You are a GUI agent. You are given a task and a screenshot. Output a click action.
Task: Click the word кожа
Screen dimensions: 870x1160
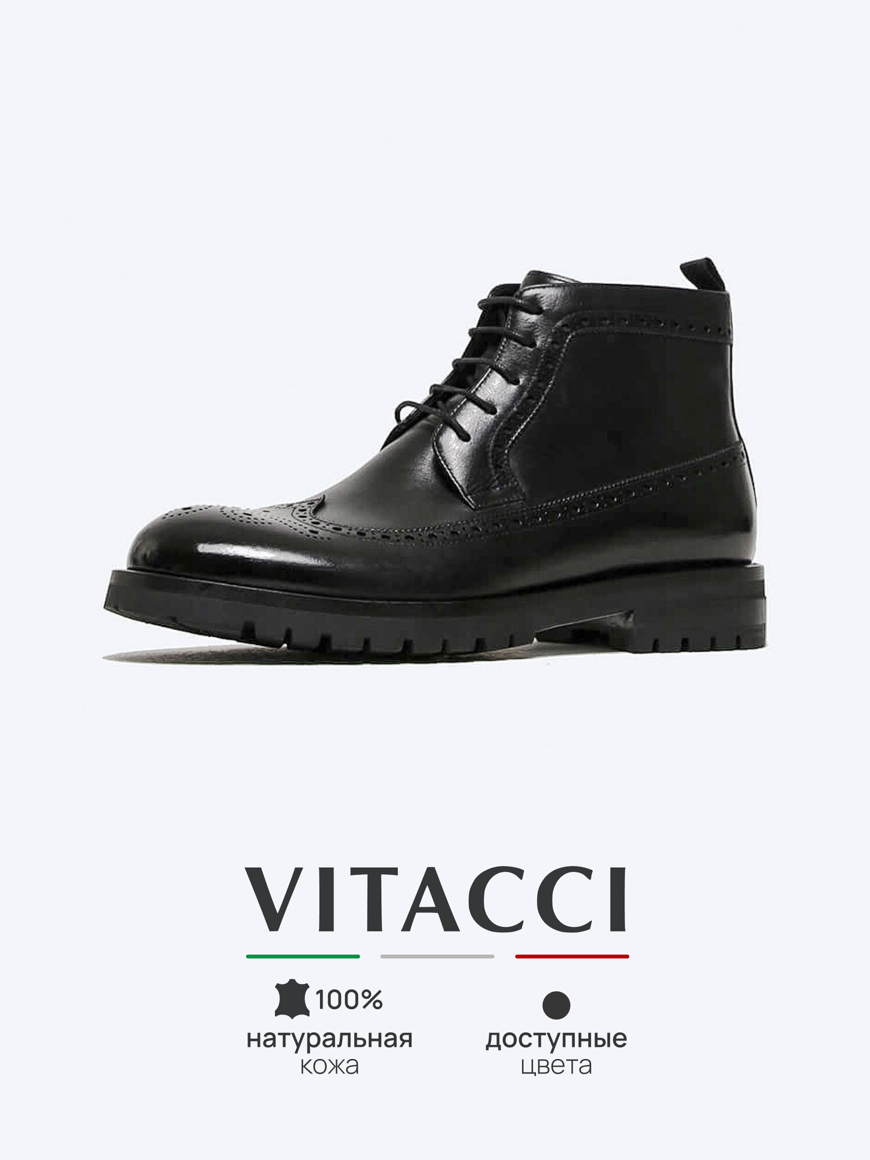click(x=329, y=1066)
